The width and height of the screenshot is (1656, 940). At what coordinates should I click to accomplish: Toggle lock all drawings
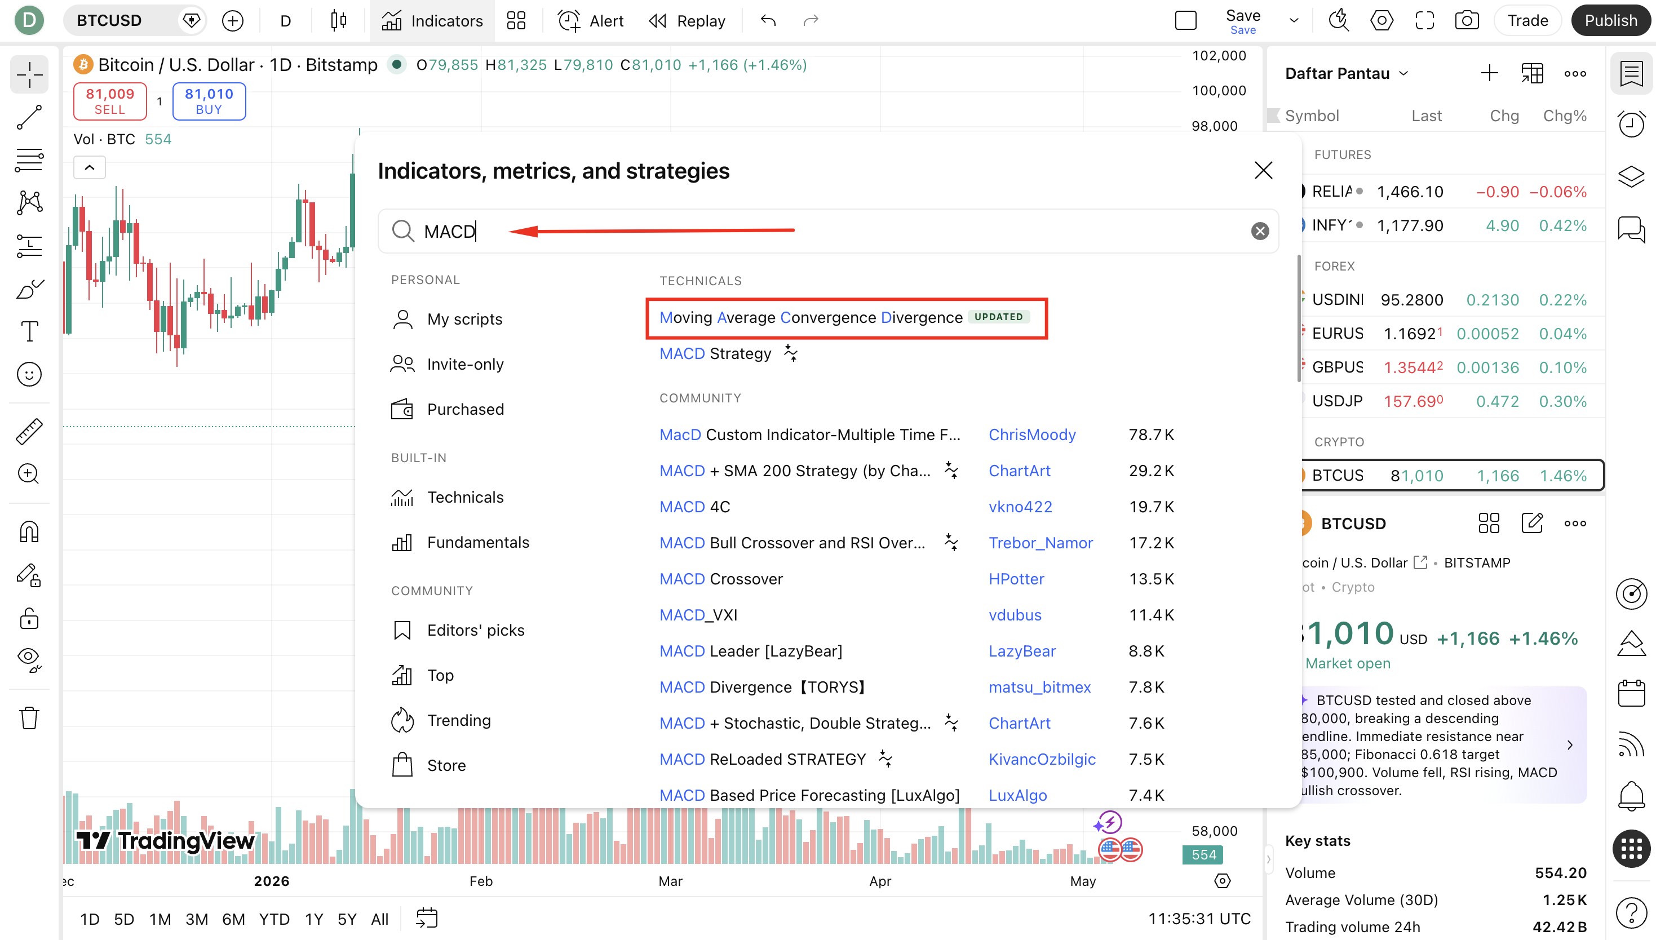pyautogui.click(x=29, y=618)
